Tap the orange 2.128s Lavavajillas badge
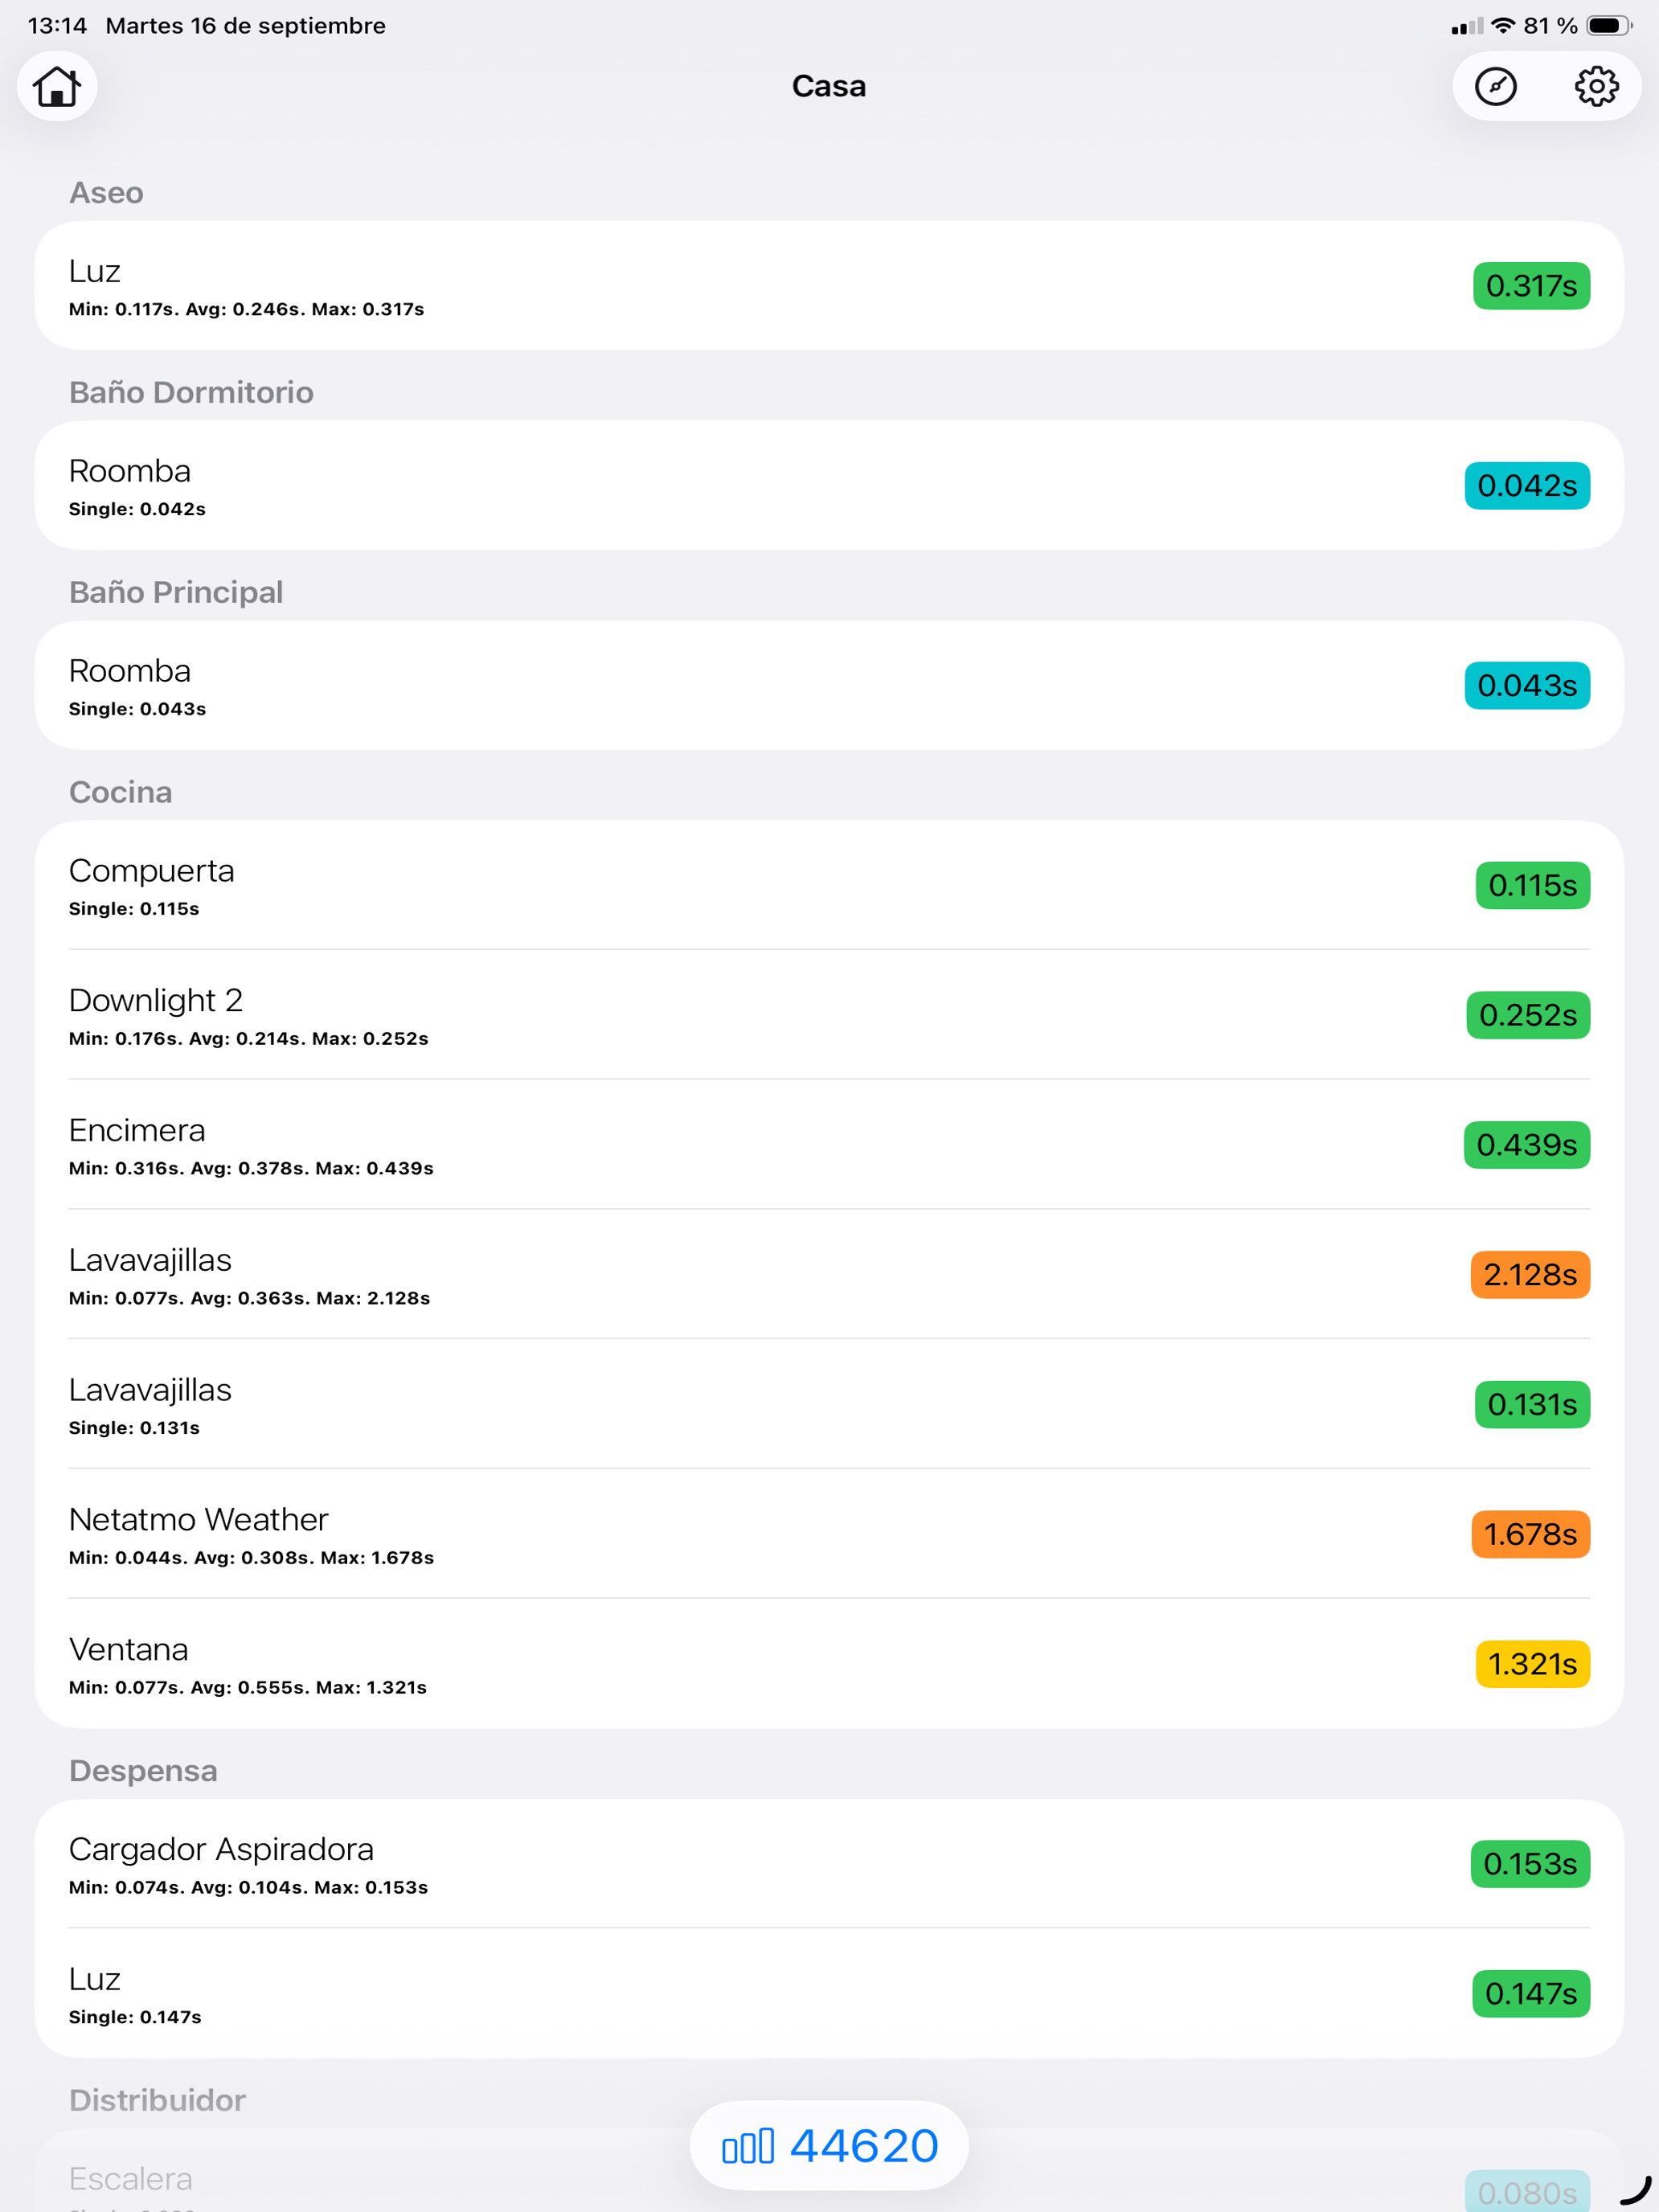This screenshot has width=1659, height=2212. pyautogui.click(x=1530, y=1275)
